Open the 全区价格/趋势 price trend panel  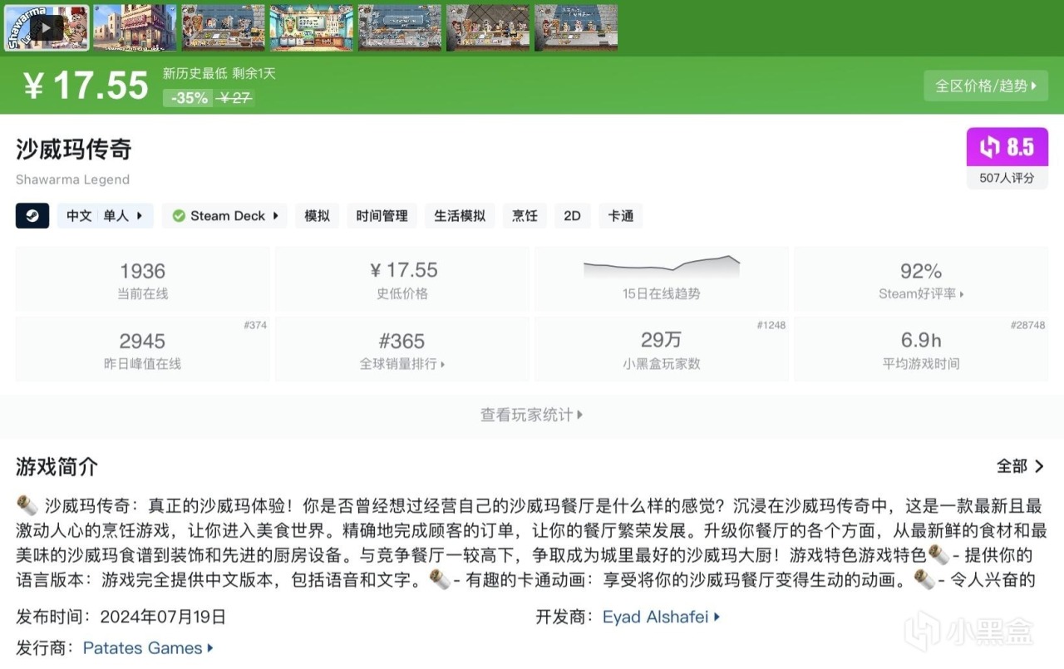click(x=986, y=86)
